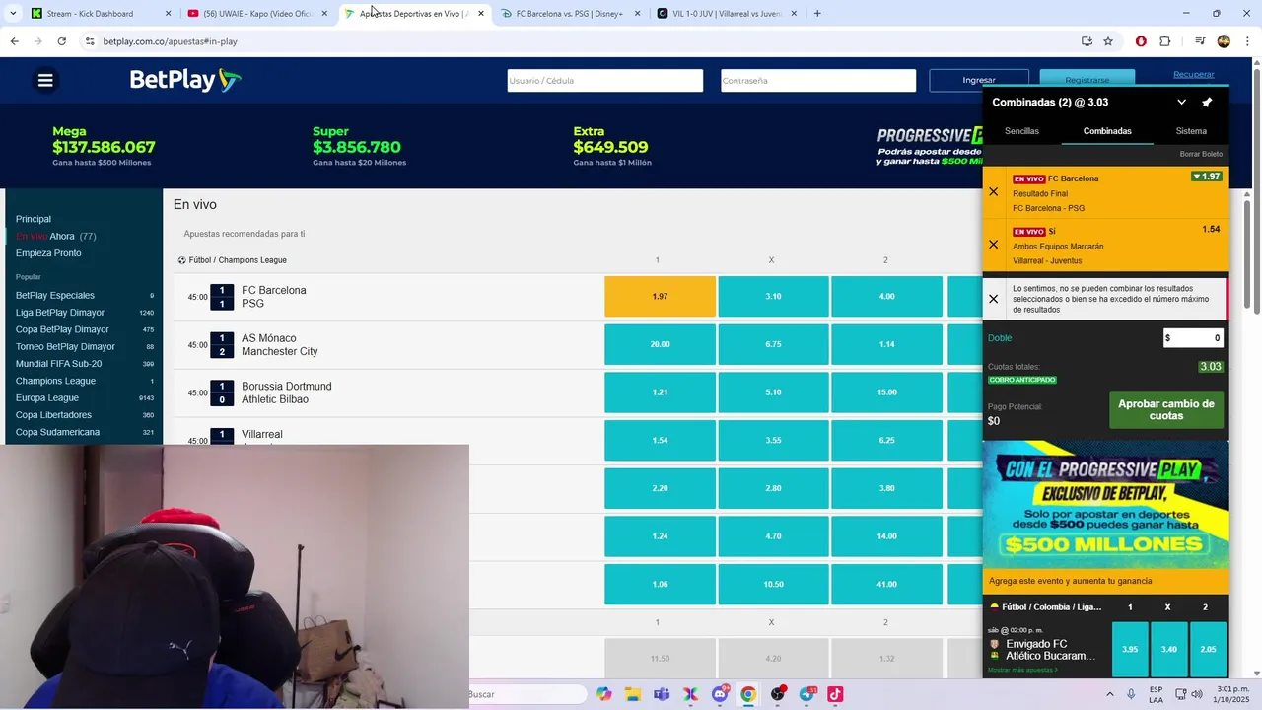Click the Progressive Play $500 Millones banner
This screenshot has height=710, width=1262.
[x=1105, y=503]
